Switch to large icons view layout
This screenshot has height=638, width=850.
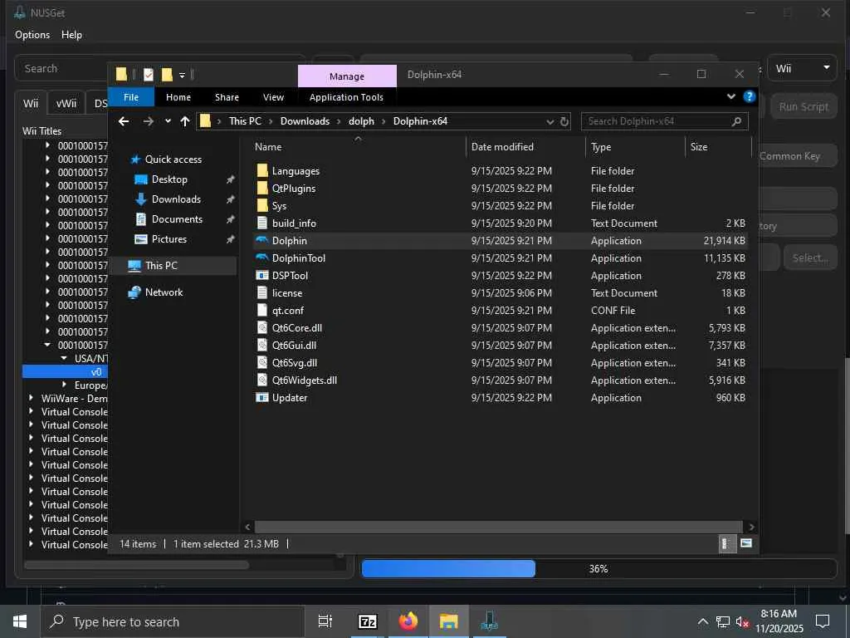coord(746,543)
